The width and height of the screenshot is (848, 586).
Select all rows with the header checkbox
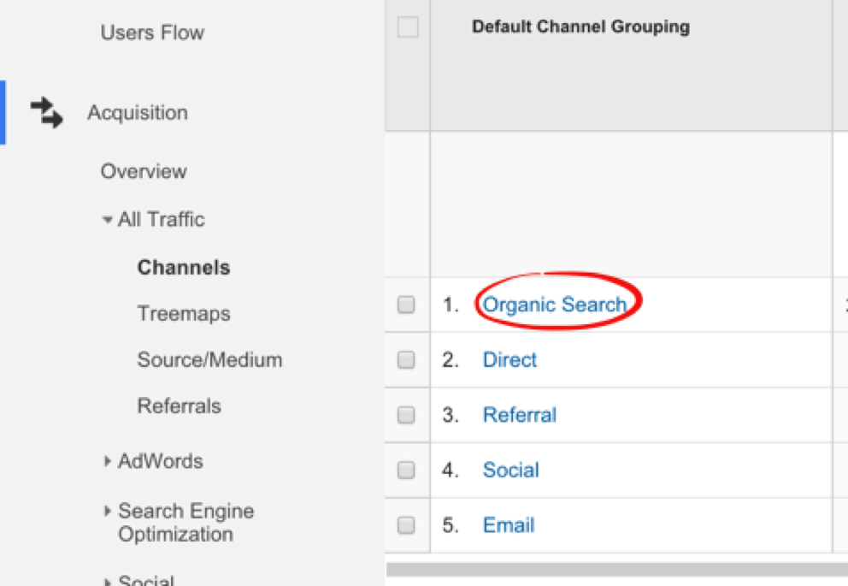[407, 27]
